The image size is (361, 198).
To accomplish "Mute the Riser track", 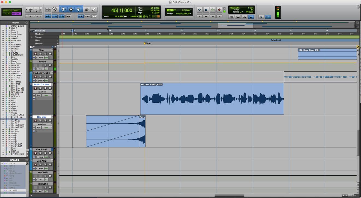I will coord(50,54).
